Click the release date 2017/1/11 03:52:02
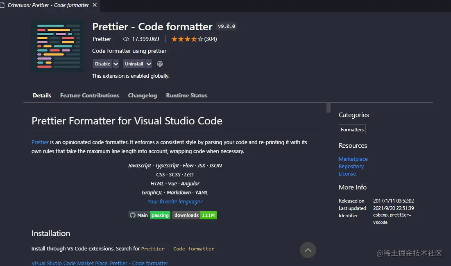Image resolution: width=451 pixels, height=266 pixels. point(393,201)
